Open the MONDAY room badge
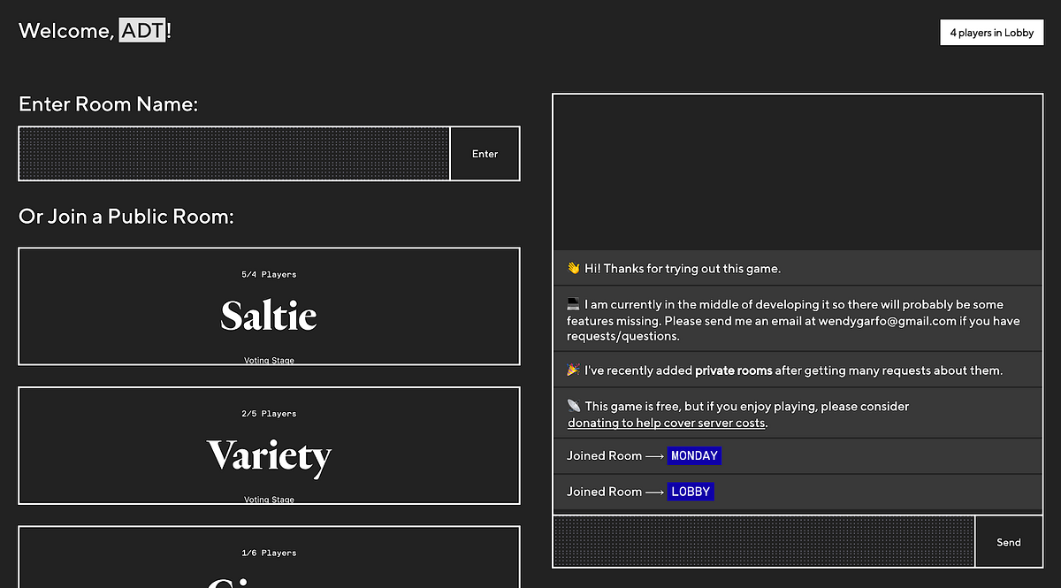 [x=694, y=455]
